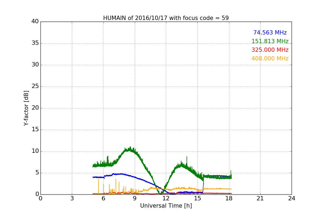Select the 74.563 MHz legend label

pos(270,33)
